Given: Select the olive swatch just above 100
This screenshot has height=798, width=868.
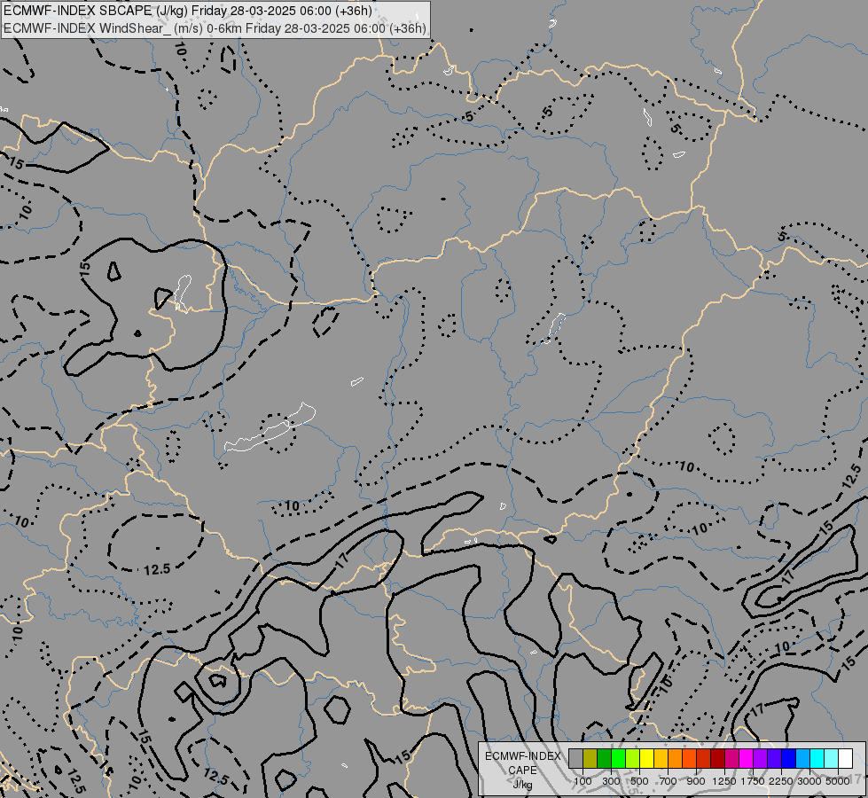Looking at the screenshot, I should click(x=590, y=758).
